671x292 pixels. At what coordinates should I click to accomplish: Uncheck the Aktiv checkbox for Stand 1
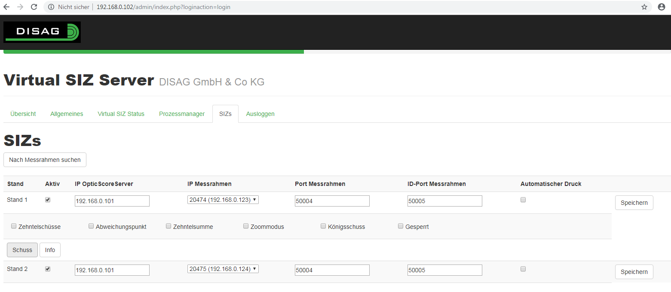click(x=48, y=200)
